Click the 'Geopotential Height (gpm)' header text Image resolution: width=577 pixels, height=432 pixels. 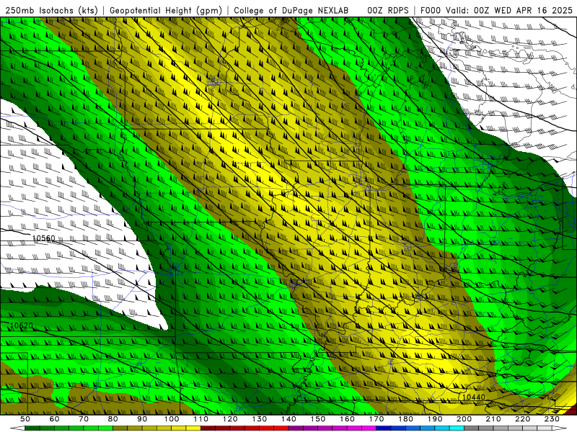[166, 10]
